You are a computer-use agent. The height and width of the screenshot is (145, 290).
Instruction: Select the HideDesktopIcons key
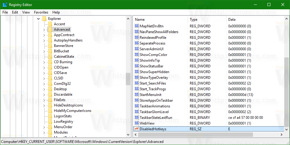[x=68, y=105]
